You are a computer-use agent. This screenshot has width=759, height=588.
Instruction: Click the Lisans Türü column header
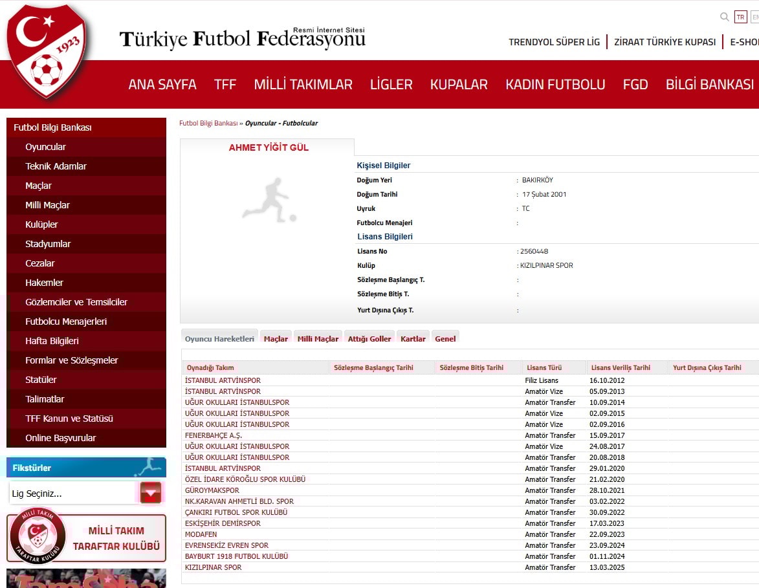[554, 368]
